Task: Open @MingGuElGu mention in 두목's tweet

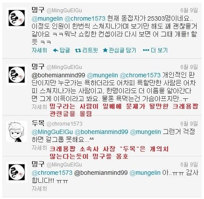Action: click(52, 132)
